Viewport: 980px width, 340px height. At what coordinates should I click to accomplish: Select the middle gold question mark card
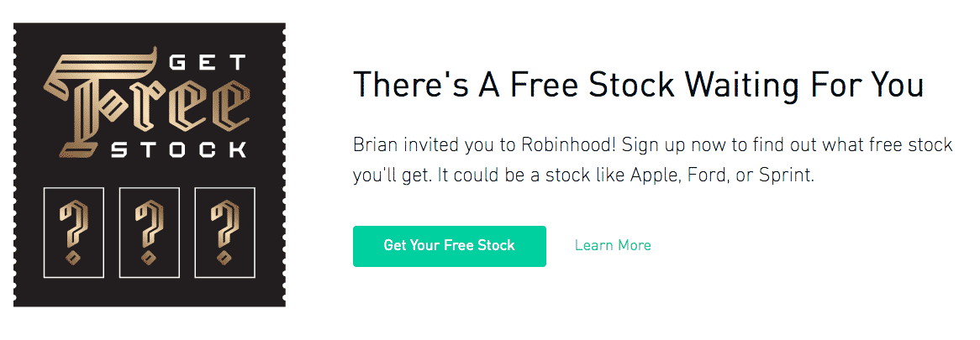[150, 232]
